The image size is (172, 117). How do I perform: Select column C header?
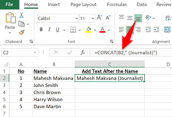coord(110,64)
